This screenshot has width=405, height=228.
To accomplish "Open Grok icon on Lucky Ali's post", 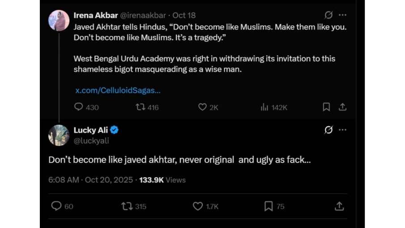I will pos(328,130).
